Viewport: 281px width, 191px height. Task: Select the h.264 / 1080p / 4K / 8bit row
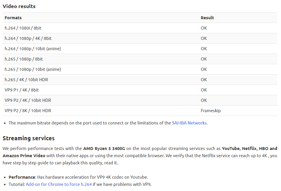[28, 38]
